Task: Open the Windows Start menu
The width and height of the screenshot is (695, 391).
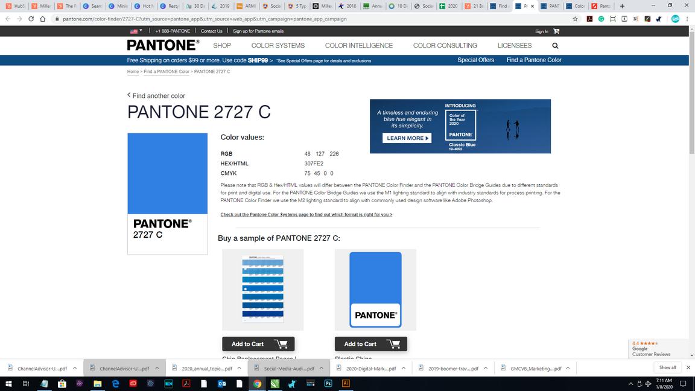Action: pyautogui.click(x=8, y=384)
